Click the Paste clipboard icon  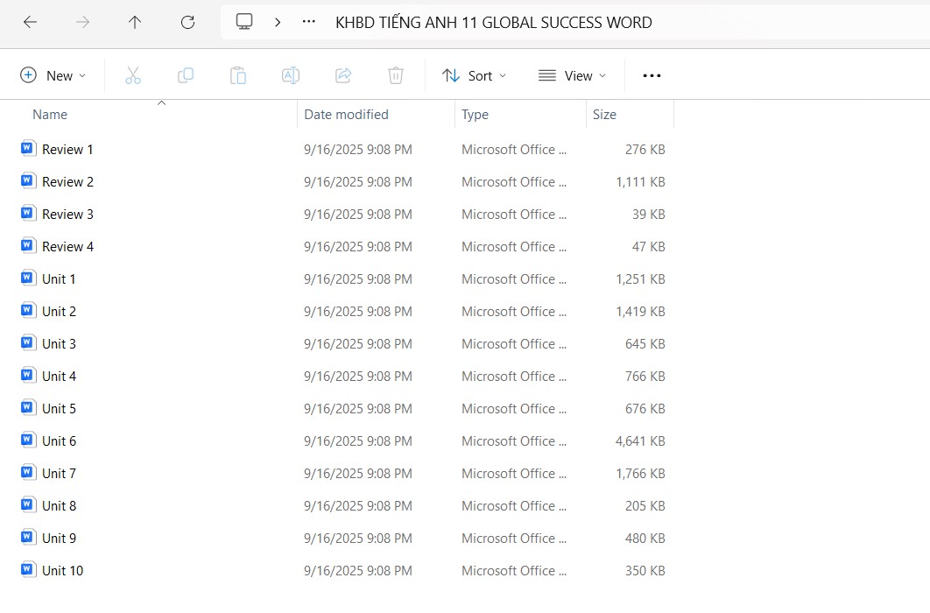click(238, 76)
